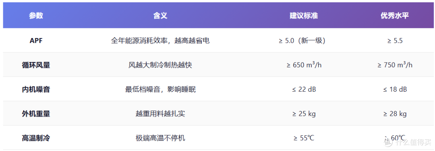The image size is (435, 151).
Task: Select the text 越重用料越扎实
Action: coord(160,114)
